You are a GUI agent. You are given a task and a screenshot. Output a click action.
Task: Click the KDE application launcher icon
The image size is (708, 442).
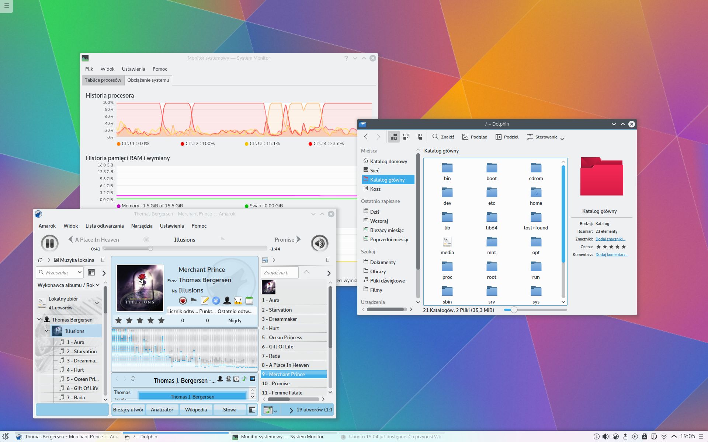(6, 436)
